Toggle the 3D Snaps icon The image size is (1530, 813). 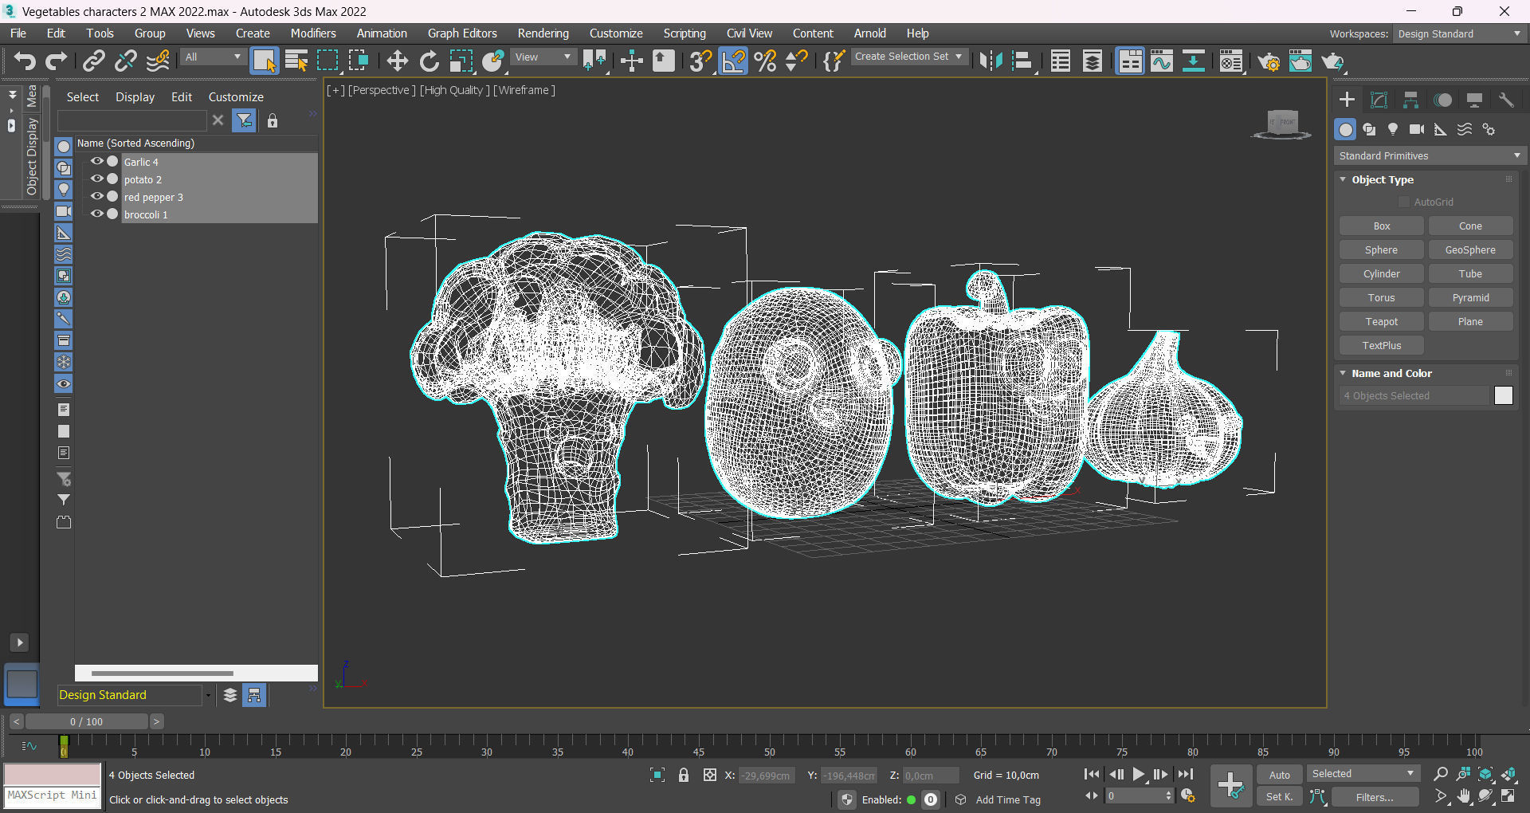pyautogui.click(x=700, y=61)
